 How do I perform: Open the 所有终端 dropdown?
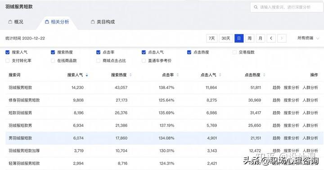(x=308, y=38)
